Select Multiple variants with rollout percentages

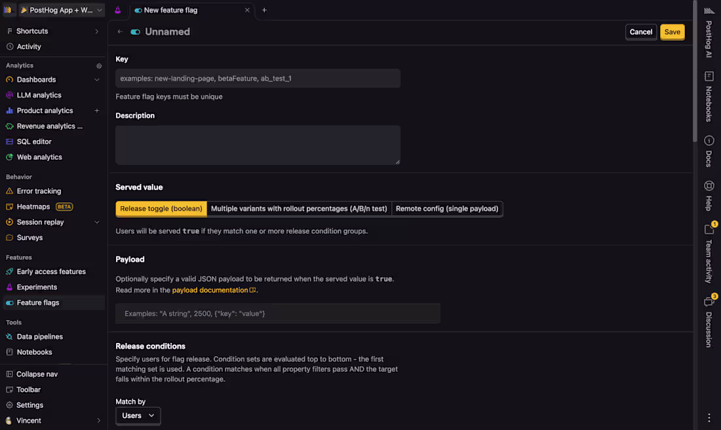[299, 209]
